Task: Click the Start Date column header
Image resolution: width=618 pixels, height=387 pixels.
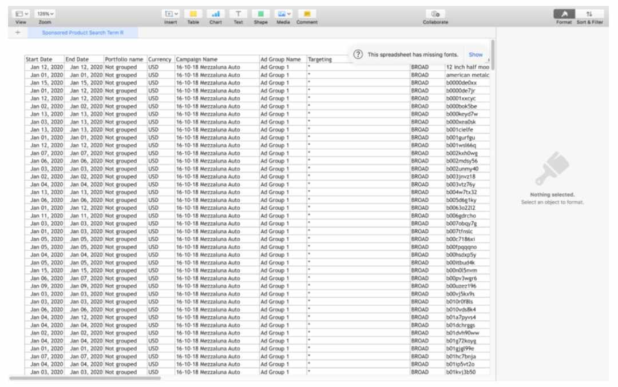Action: pyautogui.click(x=45, y=59)
